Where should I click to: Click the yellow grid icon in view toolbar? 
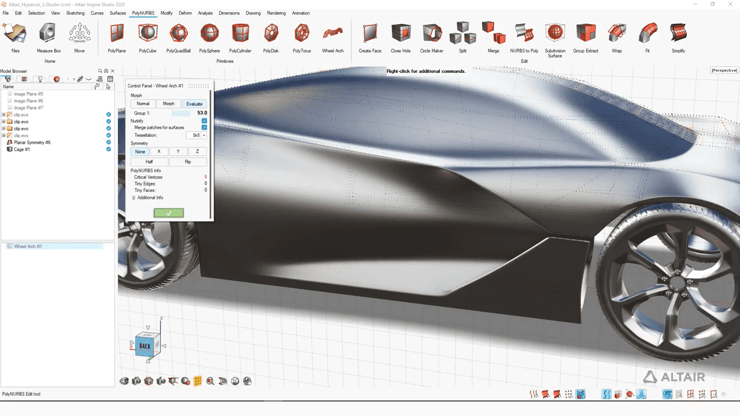[198, 381]
